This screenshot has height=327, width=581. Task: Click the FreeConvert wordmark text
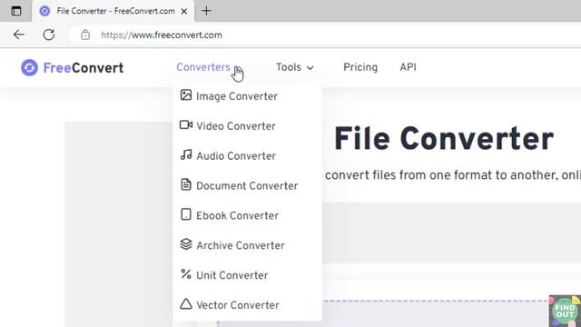(x=84, y=68)
